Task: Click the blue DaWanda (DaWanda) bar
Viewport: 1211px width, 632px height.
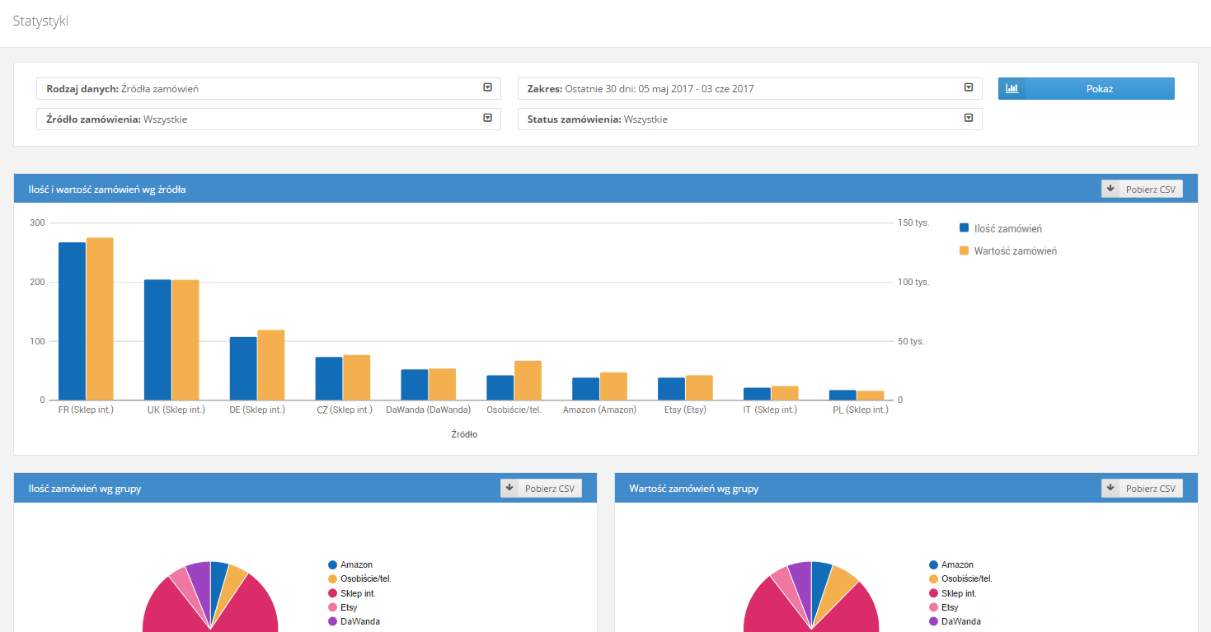Action: 415,385
